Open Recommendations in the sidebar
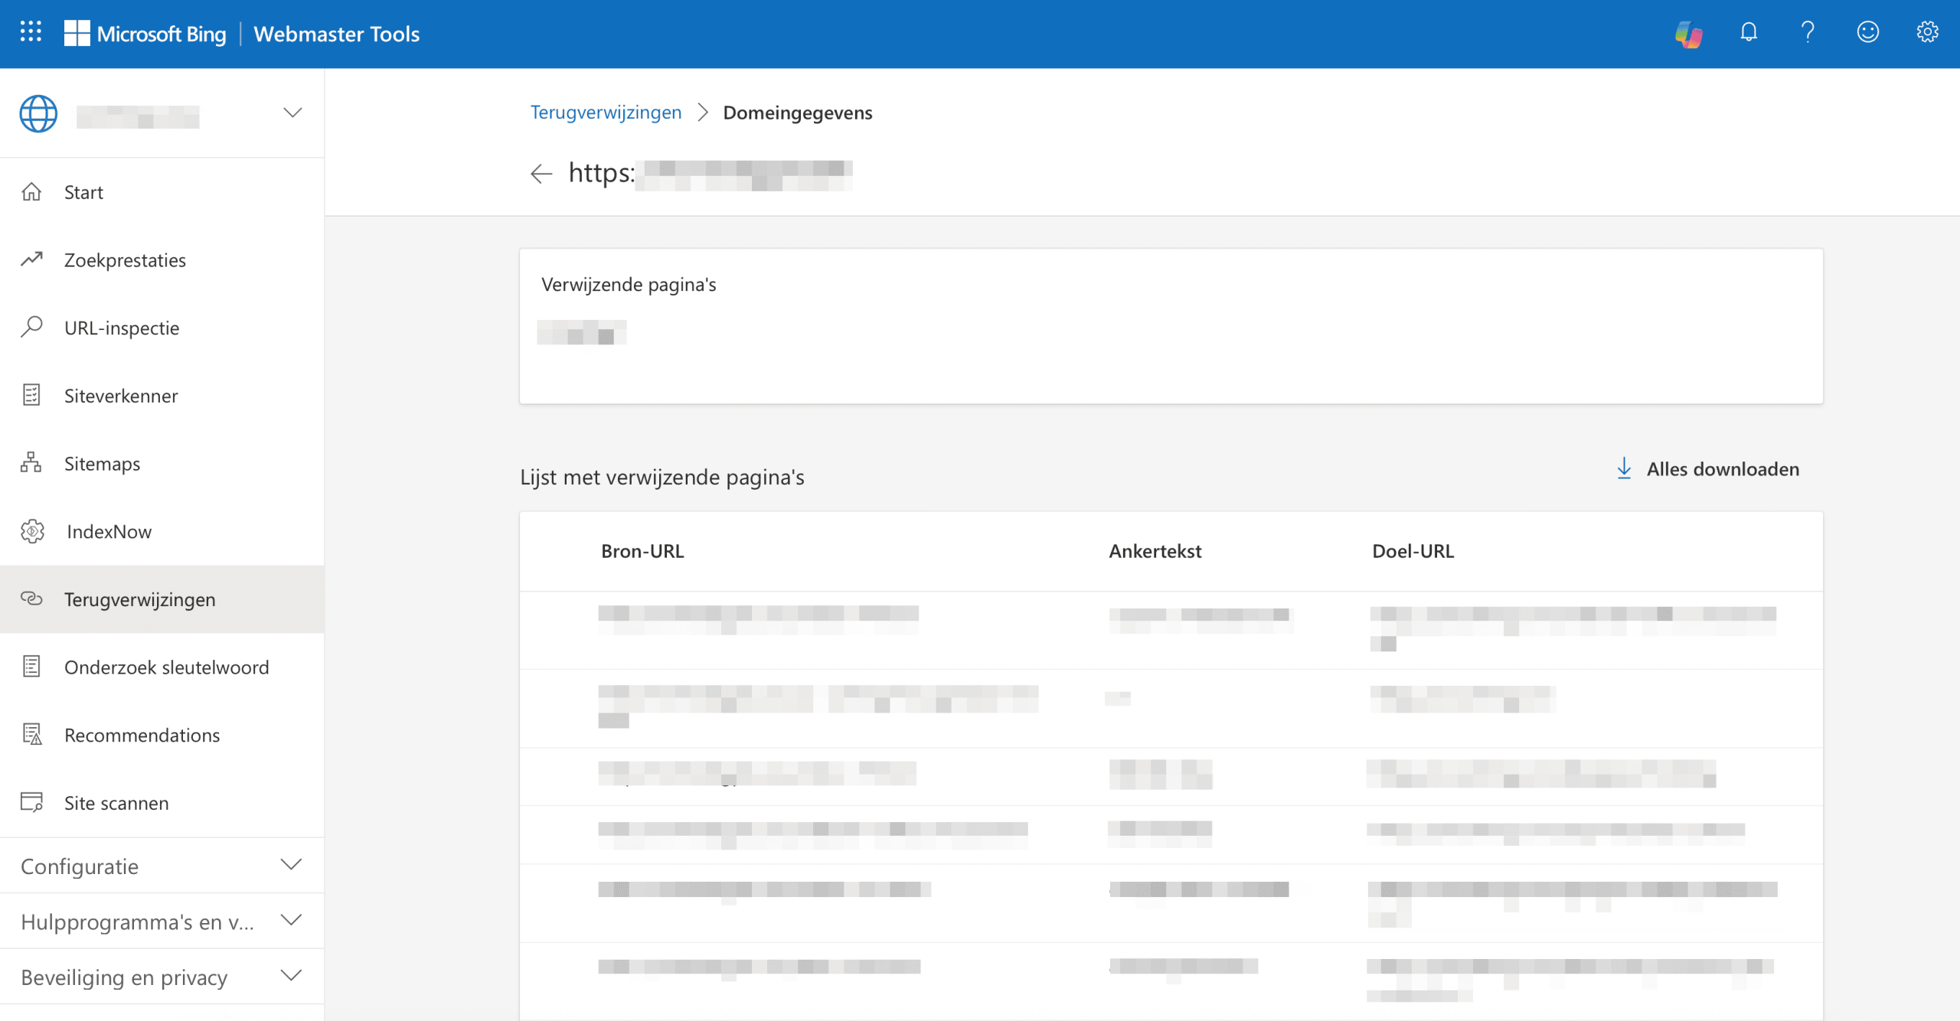Screen dimensions: 1960x1021 click(x=162, y=735)
